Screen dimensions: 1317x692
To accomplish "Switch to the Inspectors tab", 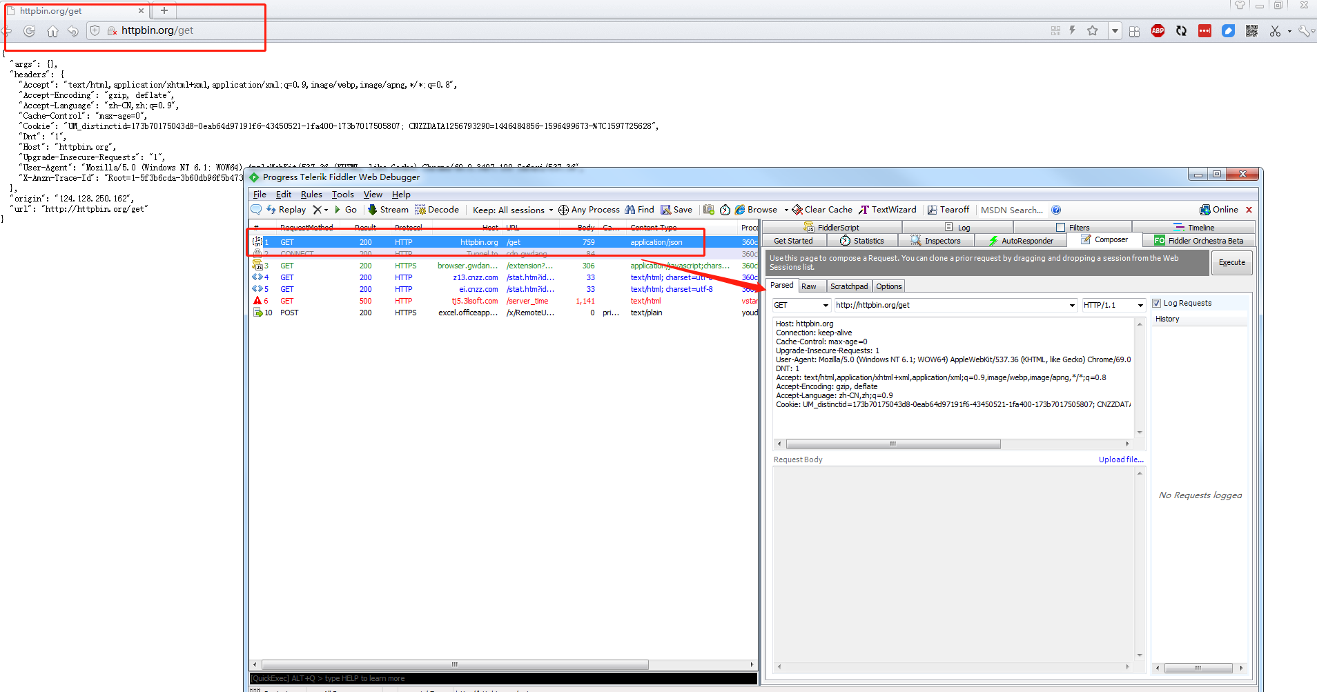I will [x=935, y=241].
